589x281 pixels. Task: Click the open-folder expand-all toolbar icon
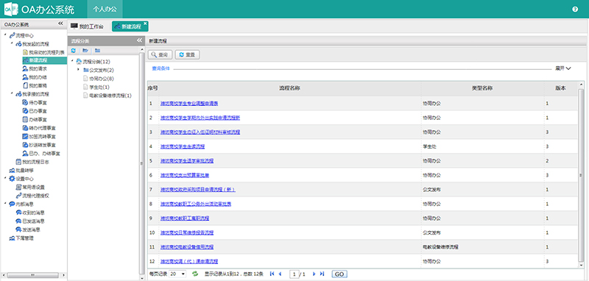(85, 50)
